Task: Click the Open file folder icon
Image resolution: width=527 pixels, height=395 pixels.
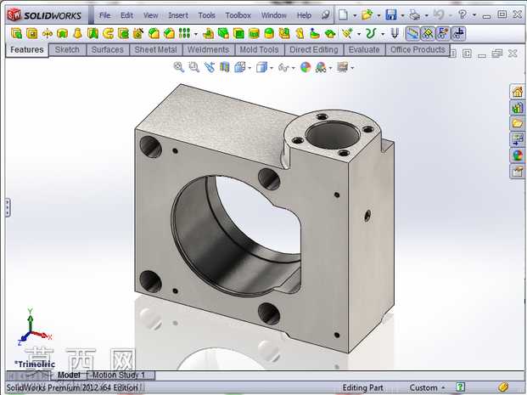Action: tap(367, 14)
